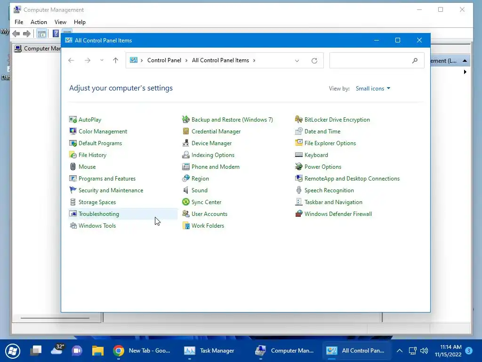Show hidden system tray icons
The image size is (482, 362).
click(399, 351)
